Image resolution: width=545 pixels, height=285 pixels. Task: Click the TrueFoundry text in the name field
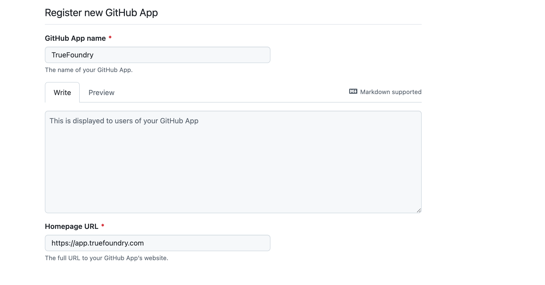pyautogui.click(x=72, y=55)
